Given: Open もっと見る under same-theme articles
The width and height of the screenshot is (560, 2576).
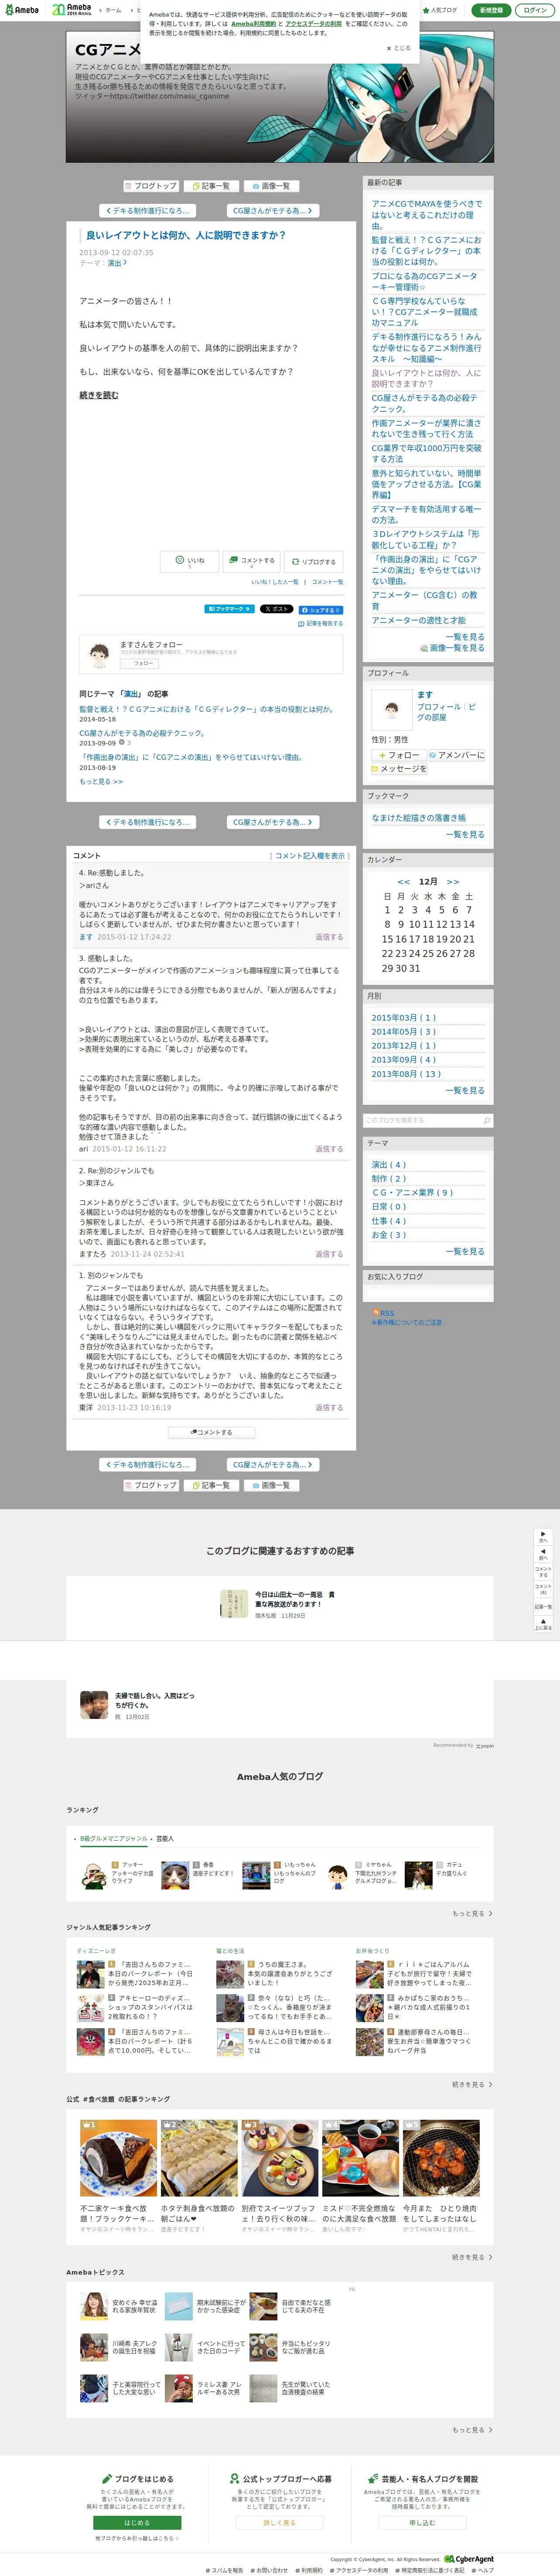Looking at the screenshot, I should tap(101, 781).
